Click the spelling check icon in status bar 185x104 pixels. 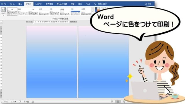[x=20, y=101]
